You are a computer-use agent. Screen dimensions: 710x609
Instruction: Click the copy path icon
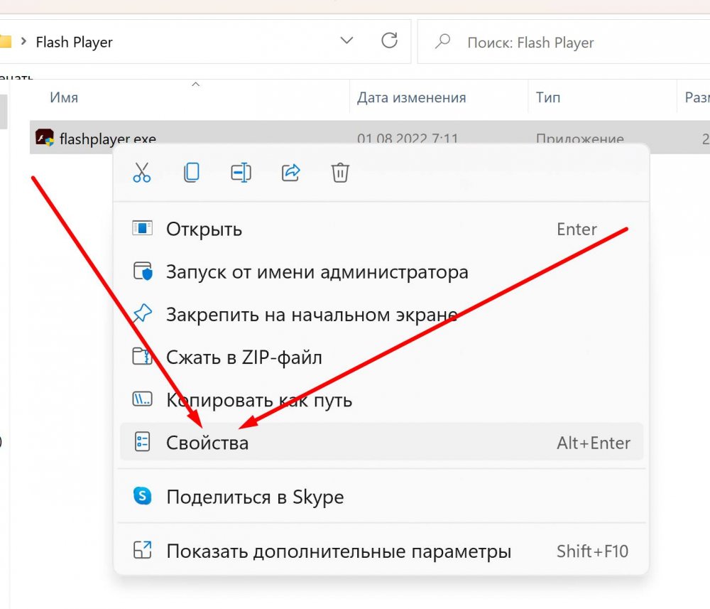(x=142, y=399)
